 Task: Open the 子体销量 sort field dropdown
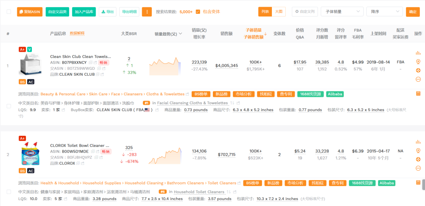click(x=342, y=12)
